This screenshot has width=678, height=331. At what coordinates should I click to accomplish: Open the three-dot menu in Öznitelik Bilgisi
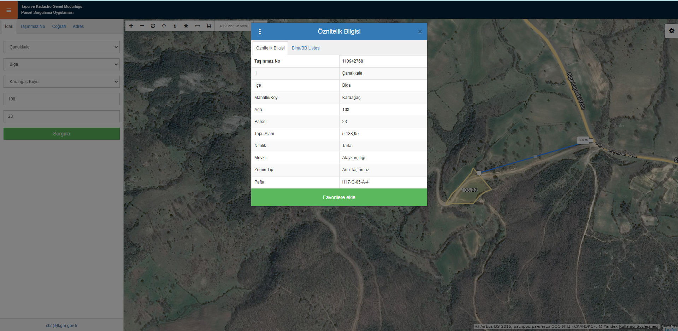(x=260, y=31)
